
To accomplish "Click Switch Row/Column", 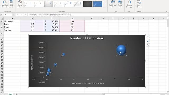I will pos(113,4).
